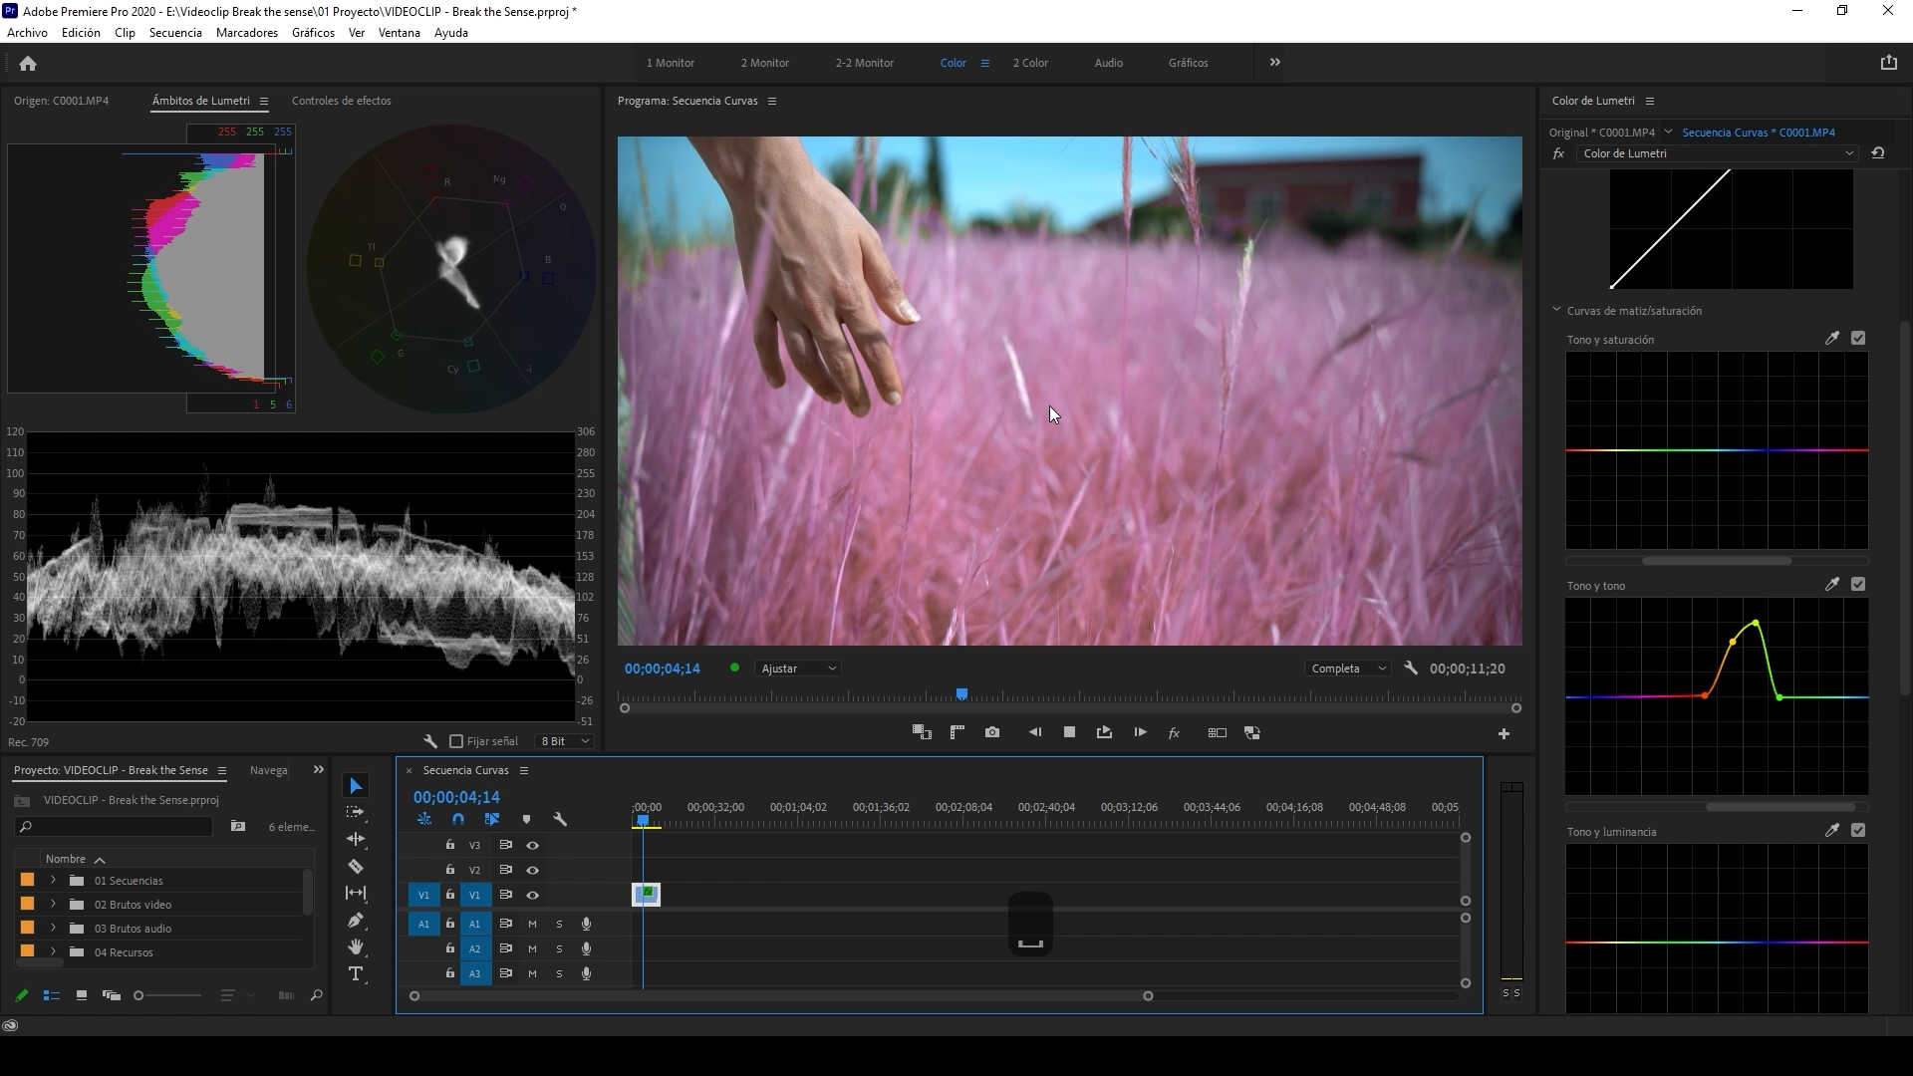The height and width of the screenshot is (1076, 1913).
Task: Select the Razor tool
Action: point(356,867)
